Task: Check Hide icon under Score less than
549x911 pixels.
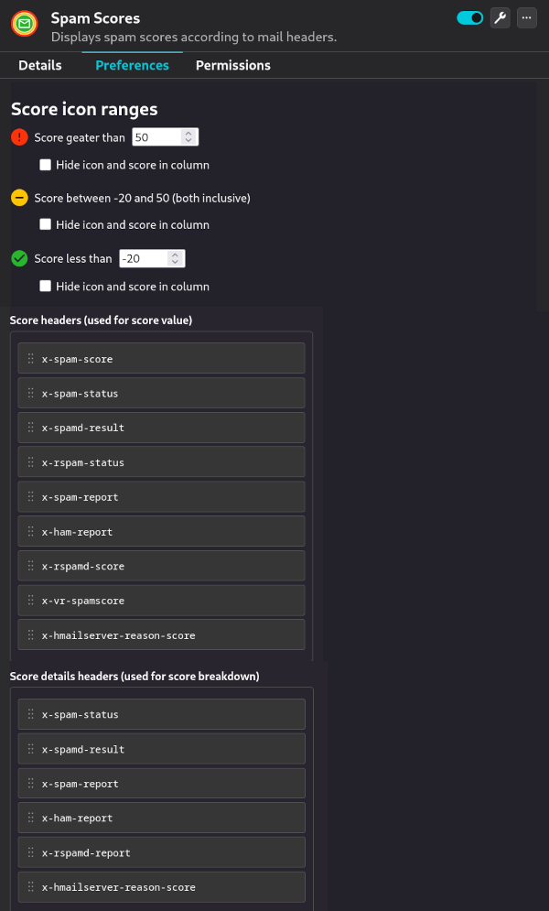Action: tap(45, 286)
